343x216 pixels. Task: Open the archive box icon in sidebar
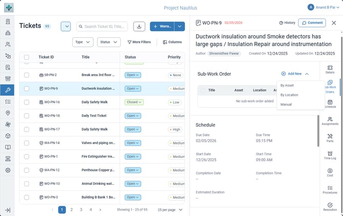point(8,79)
